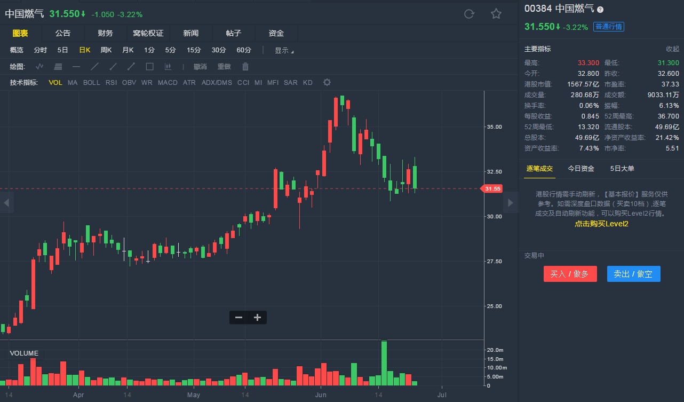This screenshot has width=684, height=402.
Task: Toggle the MFI indicator
Action: click(x=273, y=83)
